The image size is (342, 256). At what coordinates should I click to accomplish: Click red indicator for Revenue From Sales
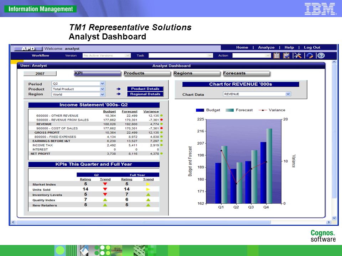click(161, 120)
